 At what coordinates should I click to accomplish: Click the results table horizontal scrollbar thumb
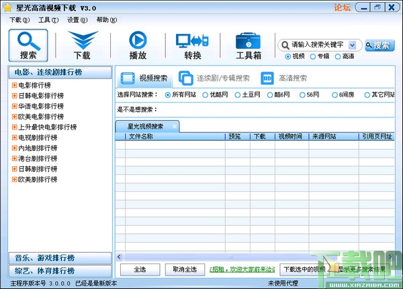pos(230,257)
